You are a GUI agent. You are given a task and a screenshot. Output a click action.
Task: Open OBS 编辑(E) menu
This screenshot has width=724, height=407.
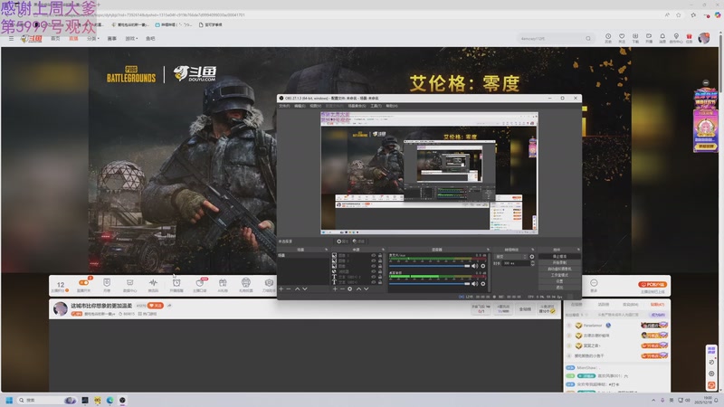point(300,106)
